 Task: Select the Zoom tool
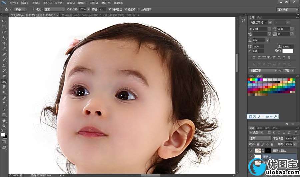(x=4, y=126)
